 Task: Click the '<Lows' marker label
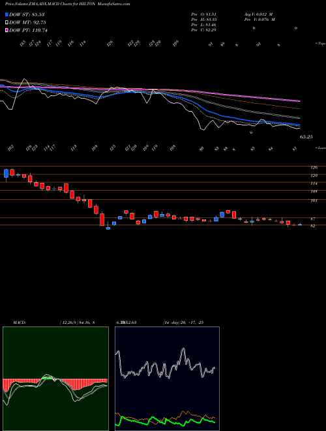(x=320, y=148)
